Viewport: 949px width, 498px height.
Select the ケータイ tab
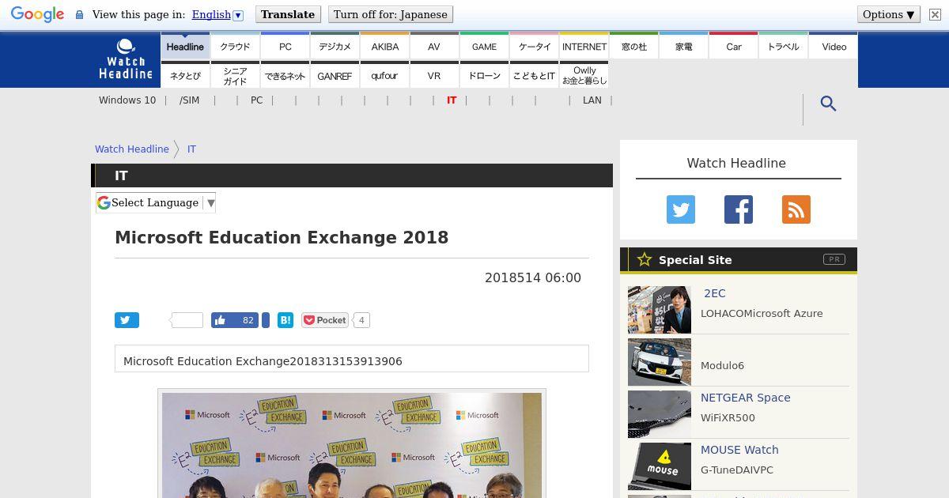click(x=534, y=47)
